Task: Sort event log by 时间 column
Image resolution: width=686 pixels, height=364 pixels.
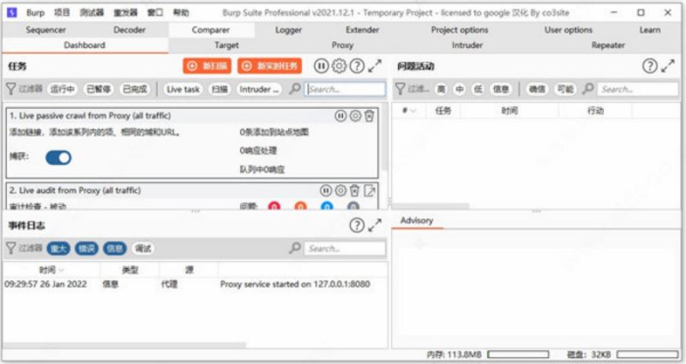Action: [x=51, y=270]
